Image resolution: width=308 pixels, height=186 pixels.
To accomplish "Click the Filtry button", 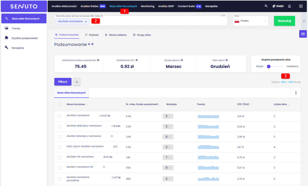I will (x=63, y=82).
